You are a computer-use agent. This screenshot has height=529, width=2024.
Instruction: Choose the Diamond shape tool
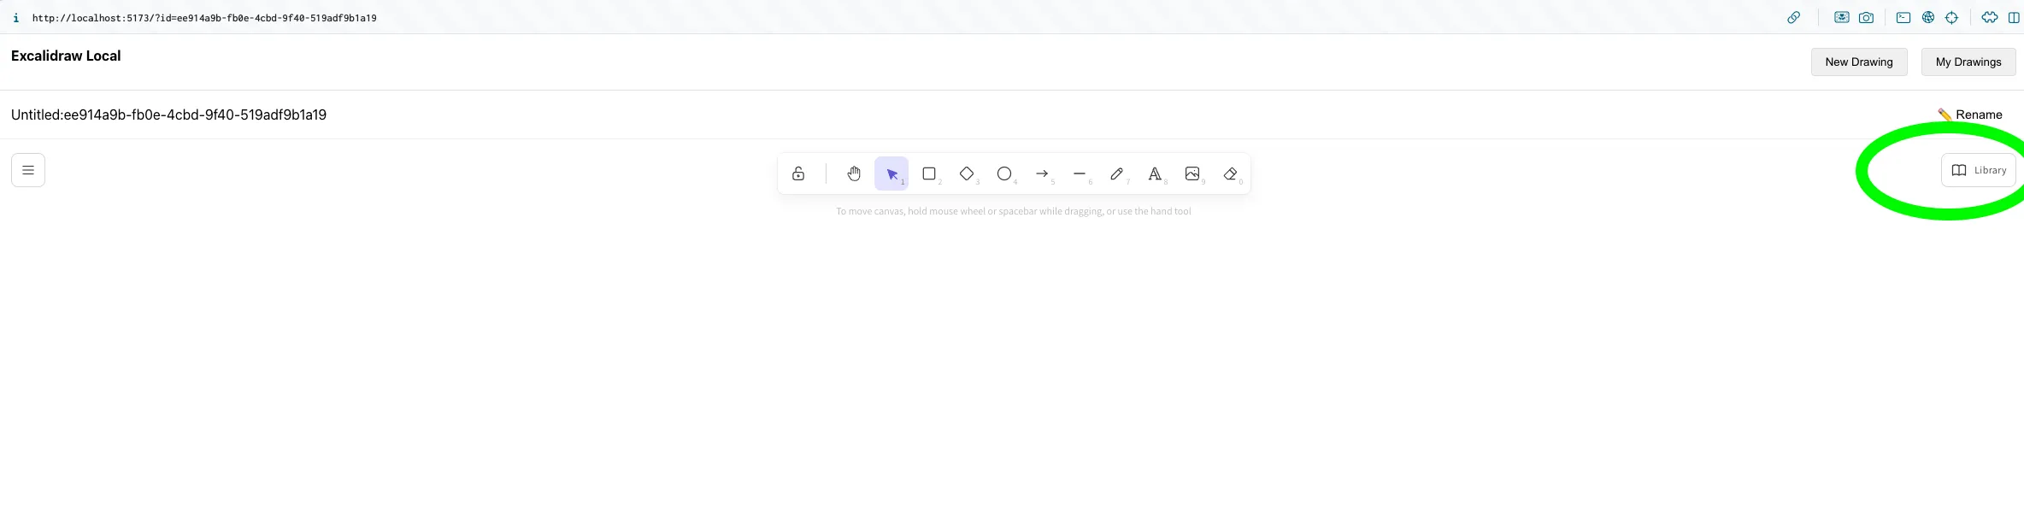[967, 173]
